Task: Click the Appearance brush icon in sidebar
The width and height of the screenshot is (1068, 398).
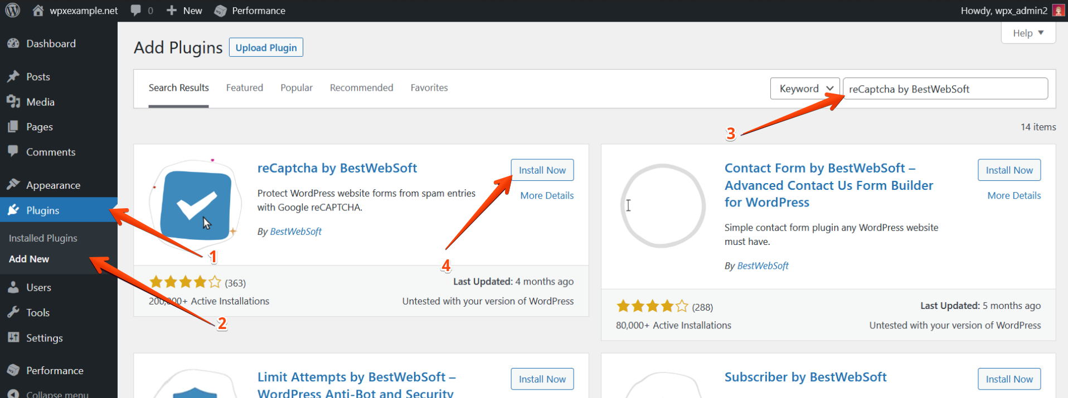Action: tap(13, 185)
